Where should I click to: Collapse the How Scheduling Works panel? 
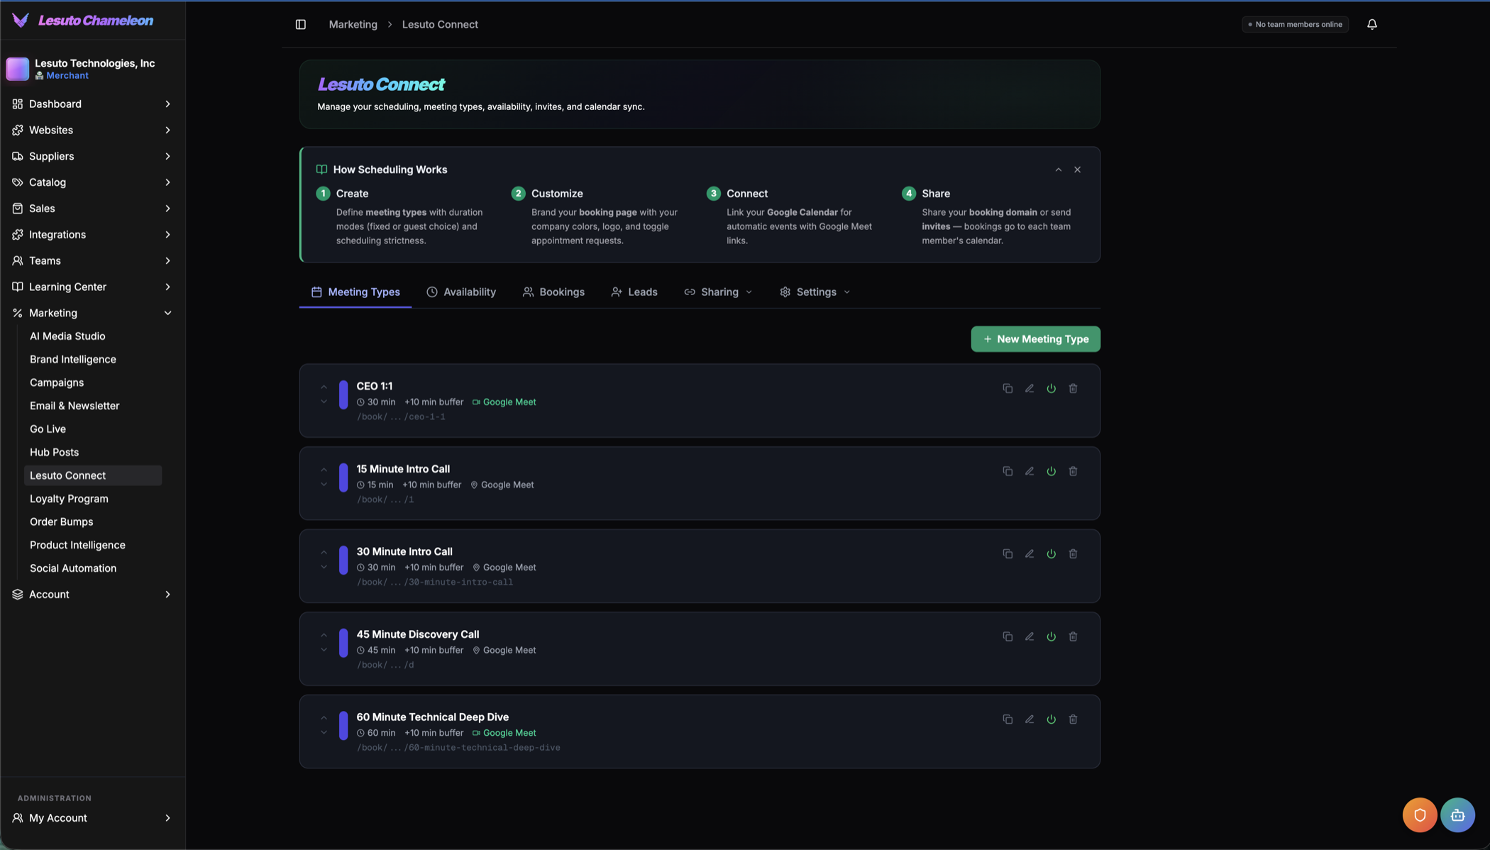1058,170
